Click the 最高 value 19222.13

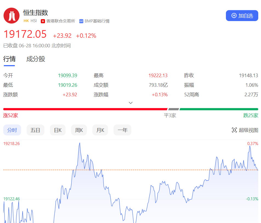coord(158,76)
